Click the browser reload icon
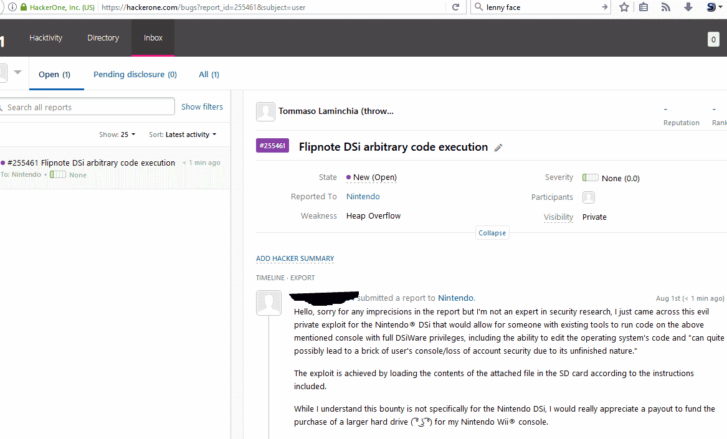727x439 pixels. 455,7
